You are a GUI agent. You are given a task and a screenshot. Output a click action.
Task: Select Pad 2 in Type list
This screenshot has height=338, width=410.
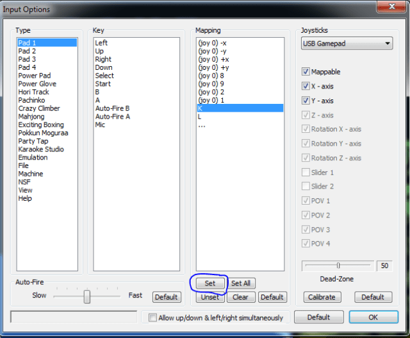coord(28,51)
